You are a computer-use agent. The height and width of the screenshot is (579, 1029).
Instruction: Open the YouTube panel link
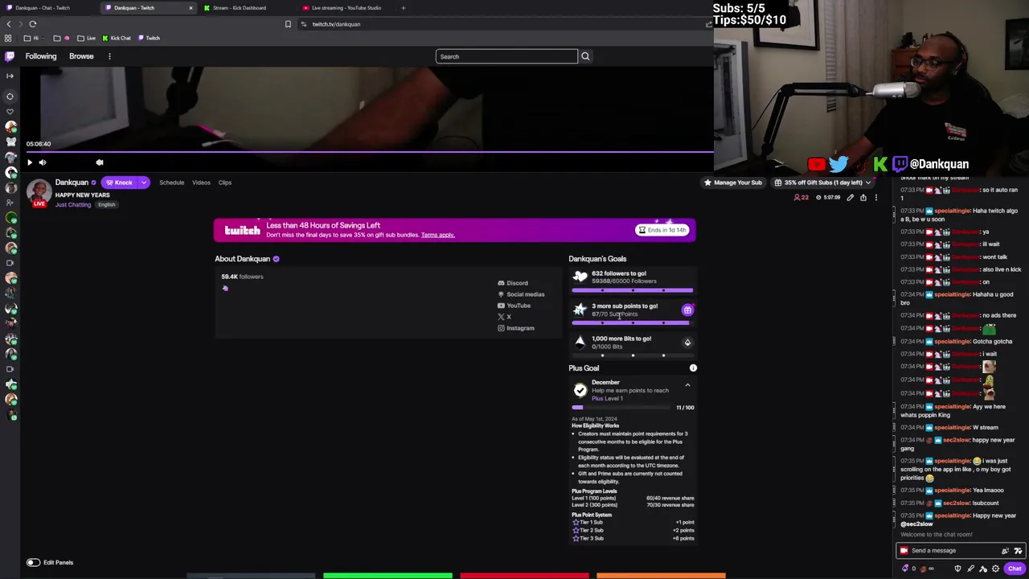click(x=514, y=306)
